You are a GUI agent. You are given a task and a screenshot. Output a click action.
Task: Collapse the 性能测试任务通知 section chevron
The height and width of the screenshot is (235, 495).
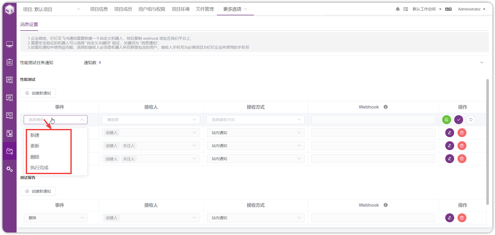(482, 63)
